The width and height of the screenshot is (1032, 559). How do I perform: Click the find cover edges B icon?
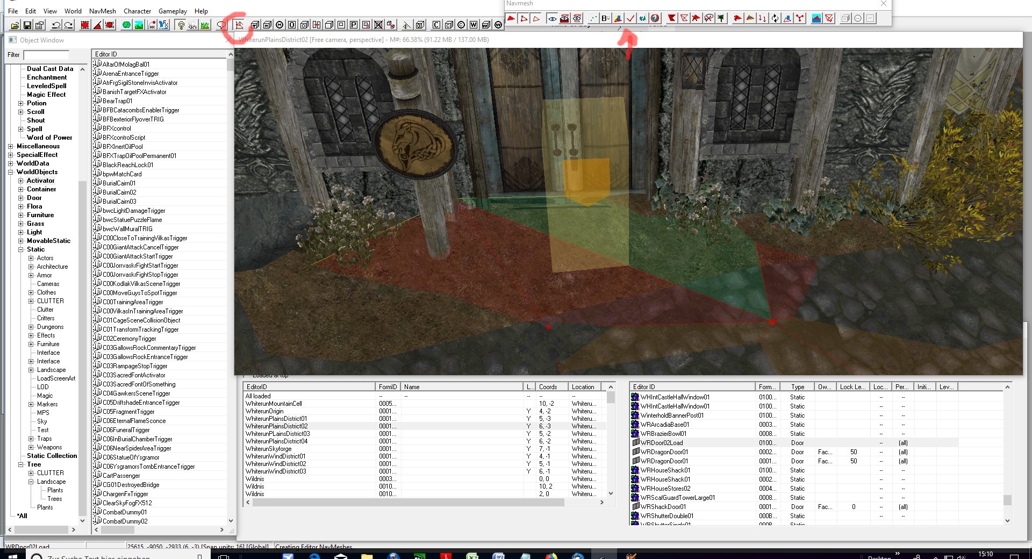(x=605, y=18)
